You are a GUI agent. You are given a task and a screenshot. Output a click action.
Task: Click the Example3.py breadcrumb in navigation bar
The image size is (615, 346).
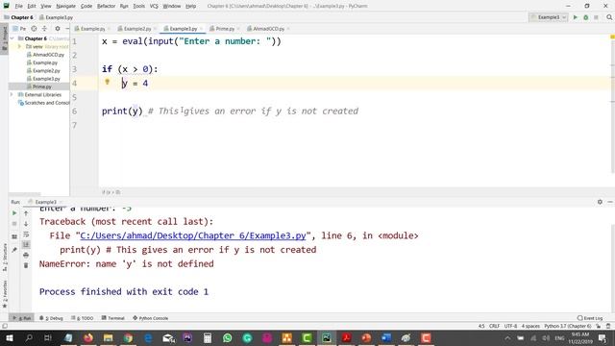coord(56,17)
